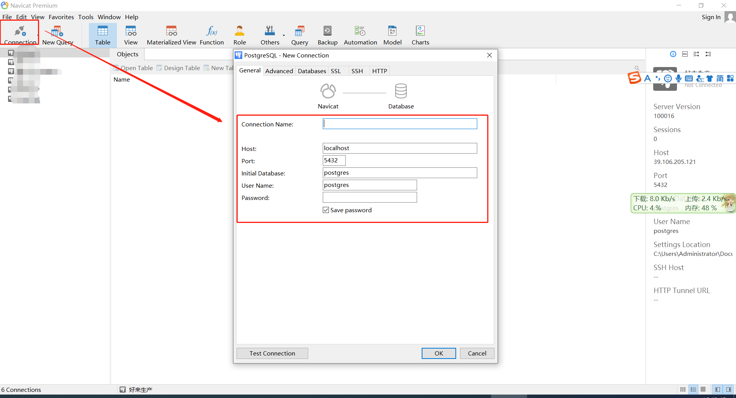Switch to the Advanced tab
736x398 pixels.
click(279, 71)
